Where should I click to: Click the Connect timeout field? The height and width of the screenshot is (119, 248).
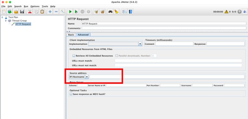point(174,44)
